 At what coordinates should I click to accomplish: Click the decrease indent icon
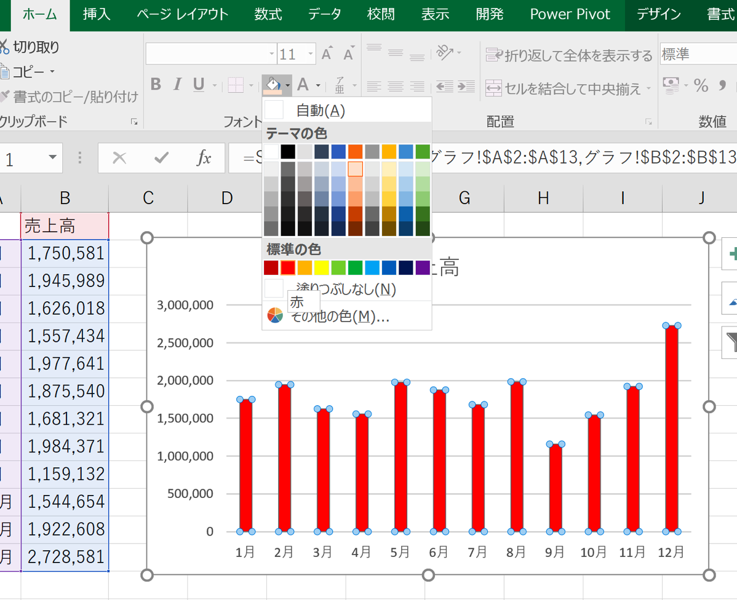(x=445, y=87)
